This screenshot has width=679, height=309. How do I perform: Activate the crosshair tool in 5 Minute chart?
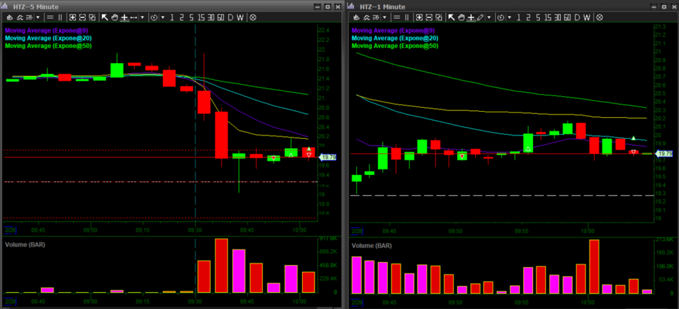click(x=124, y=16)
